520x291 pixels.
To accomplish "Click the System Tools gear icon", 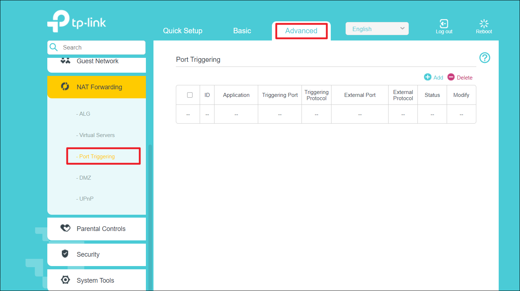I will tap(65, 280).
